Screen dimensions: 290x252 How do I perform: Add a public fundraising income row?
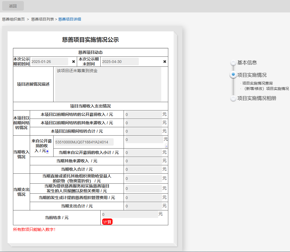click(47, 152)
